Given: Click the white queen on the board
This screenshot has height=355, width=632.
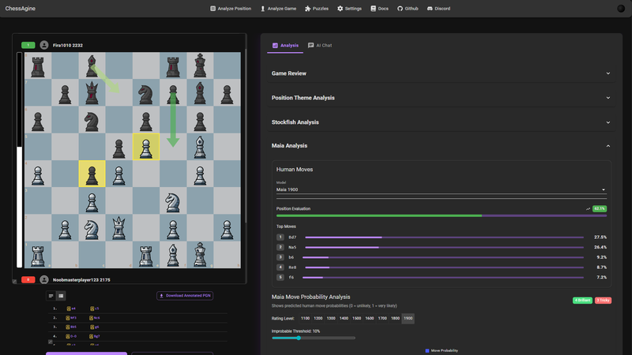Looking at the screenshot, I should pyautogui.click(x=118, y=228).
